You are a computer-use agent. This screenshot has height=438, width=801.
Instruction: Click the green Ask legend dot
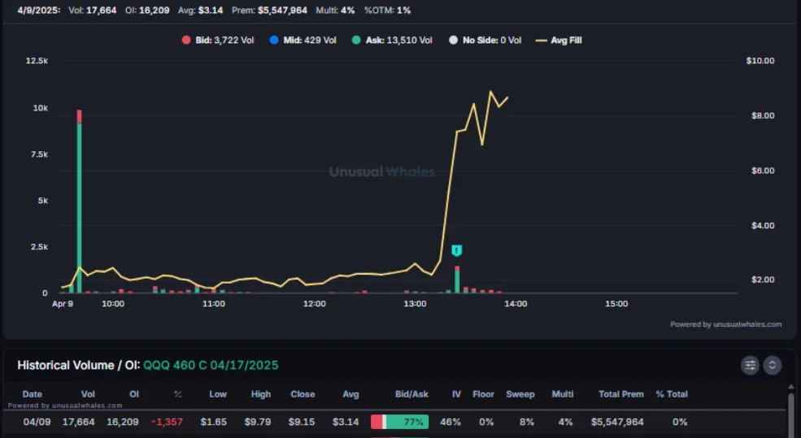click(x=356, y=40)
